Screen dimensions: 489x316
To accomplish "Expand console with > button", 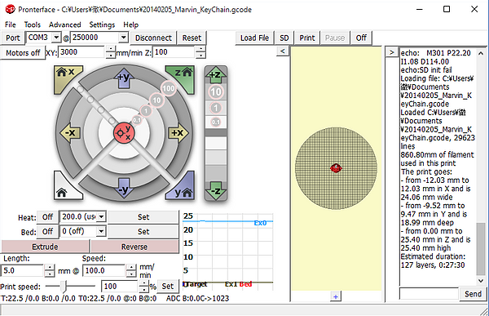I will [x=392, y=52].
